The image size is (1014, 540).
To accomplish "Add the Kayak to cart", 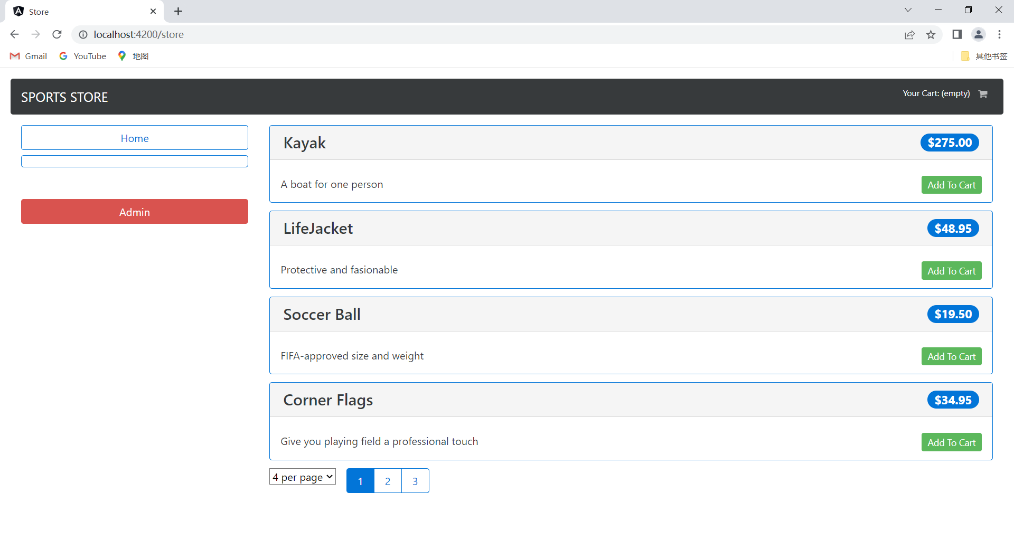I will (x=951, y=185).
